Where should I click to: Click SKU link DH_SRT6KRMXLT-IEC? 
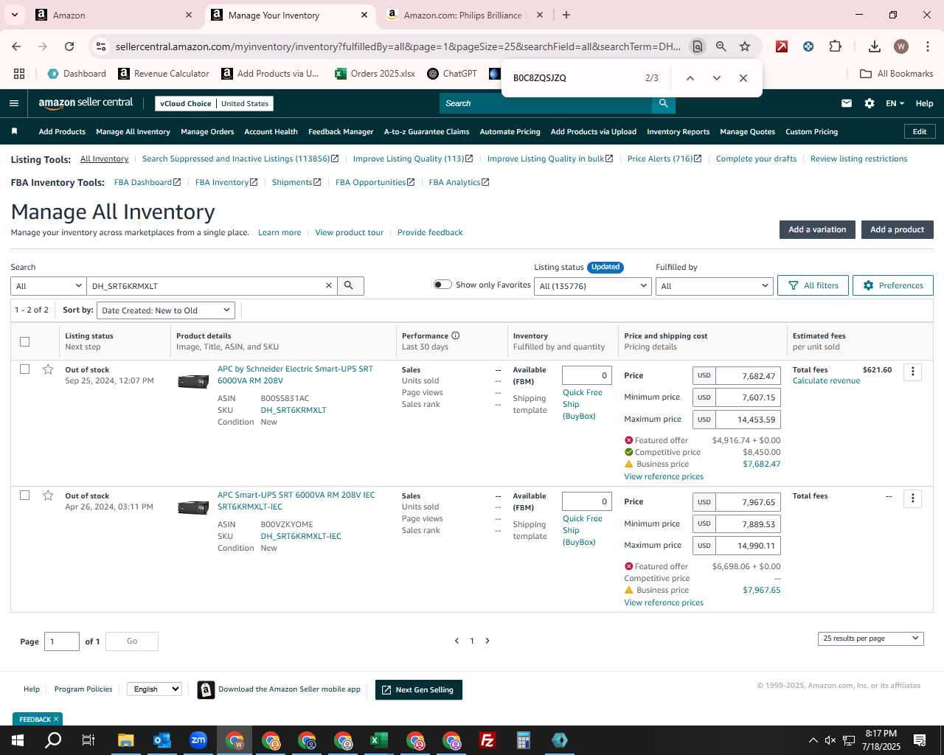[x=301, y=536]
